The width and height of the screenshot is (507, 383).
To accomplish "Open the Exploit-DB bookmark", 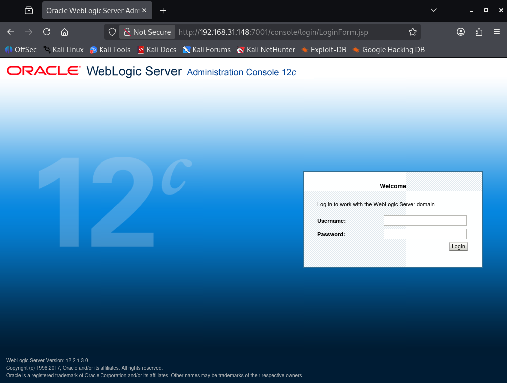I will pos(323,50).
